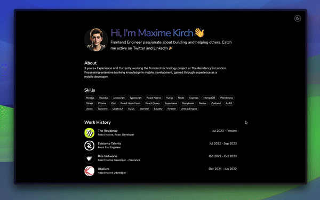Open the Uballers work entry title

click(x=103, y=169)
